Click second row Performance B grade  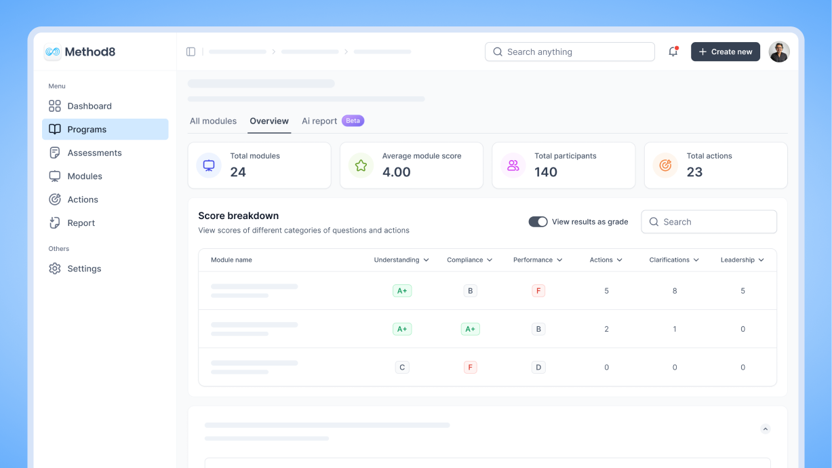[x=538, y=329]
